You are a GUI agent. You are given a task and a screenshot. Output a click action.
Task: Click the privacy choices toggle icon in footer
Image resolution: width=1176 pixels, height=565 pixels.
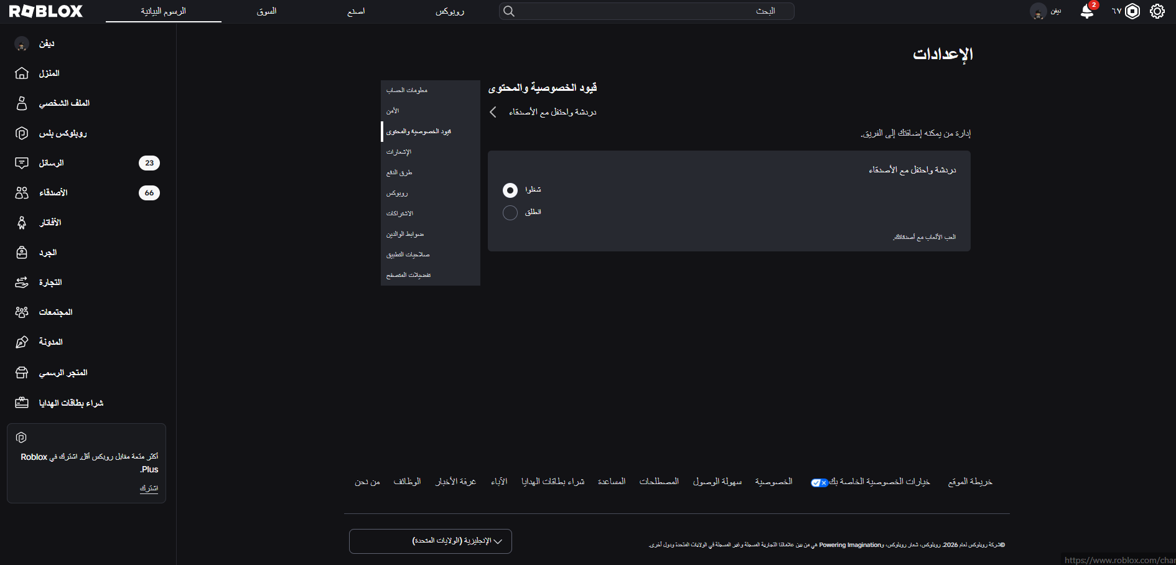819,483
